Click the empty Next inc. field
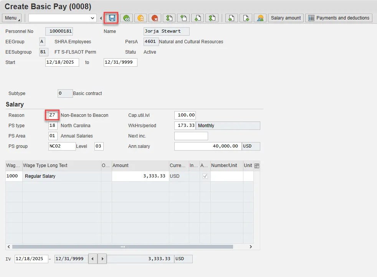 pos(191,136)
